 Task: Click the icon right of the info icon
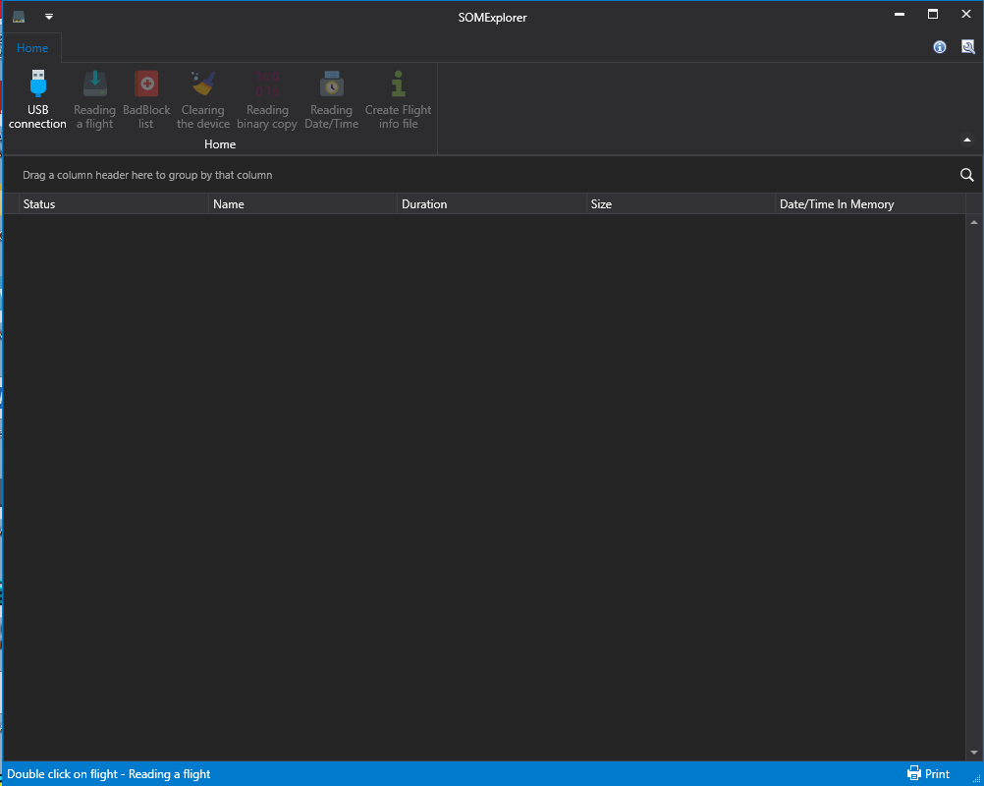pos(967,47)
